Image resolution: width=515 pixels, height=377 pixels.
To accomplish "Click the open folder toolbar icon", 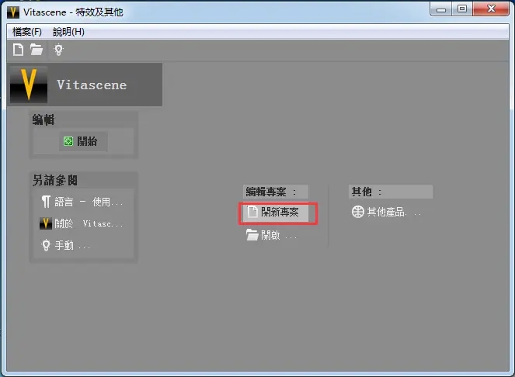I will click(x=37, y=50).
